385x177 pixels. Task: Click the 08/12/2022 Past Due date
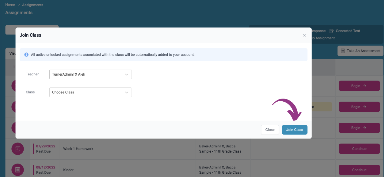46,170
